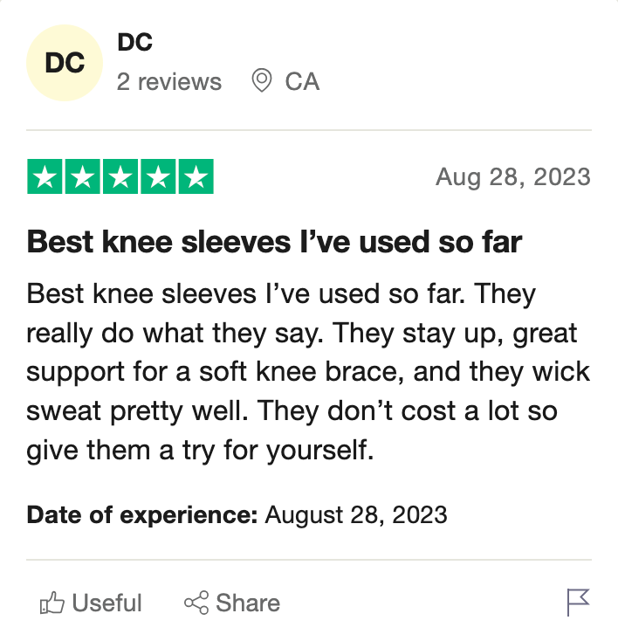
Task: Click the August 28, 2023 experience date
Action: click(x=356, y=514)
